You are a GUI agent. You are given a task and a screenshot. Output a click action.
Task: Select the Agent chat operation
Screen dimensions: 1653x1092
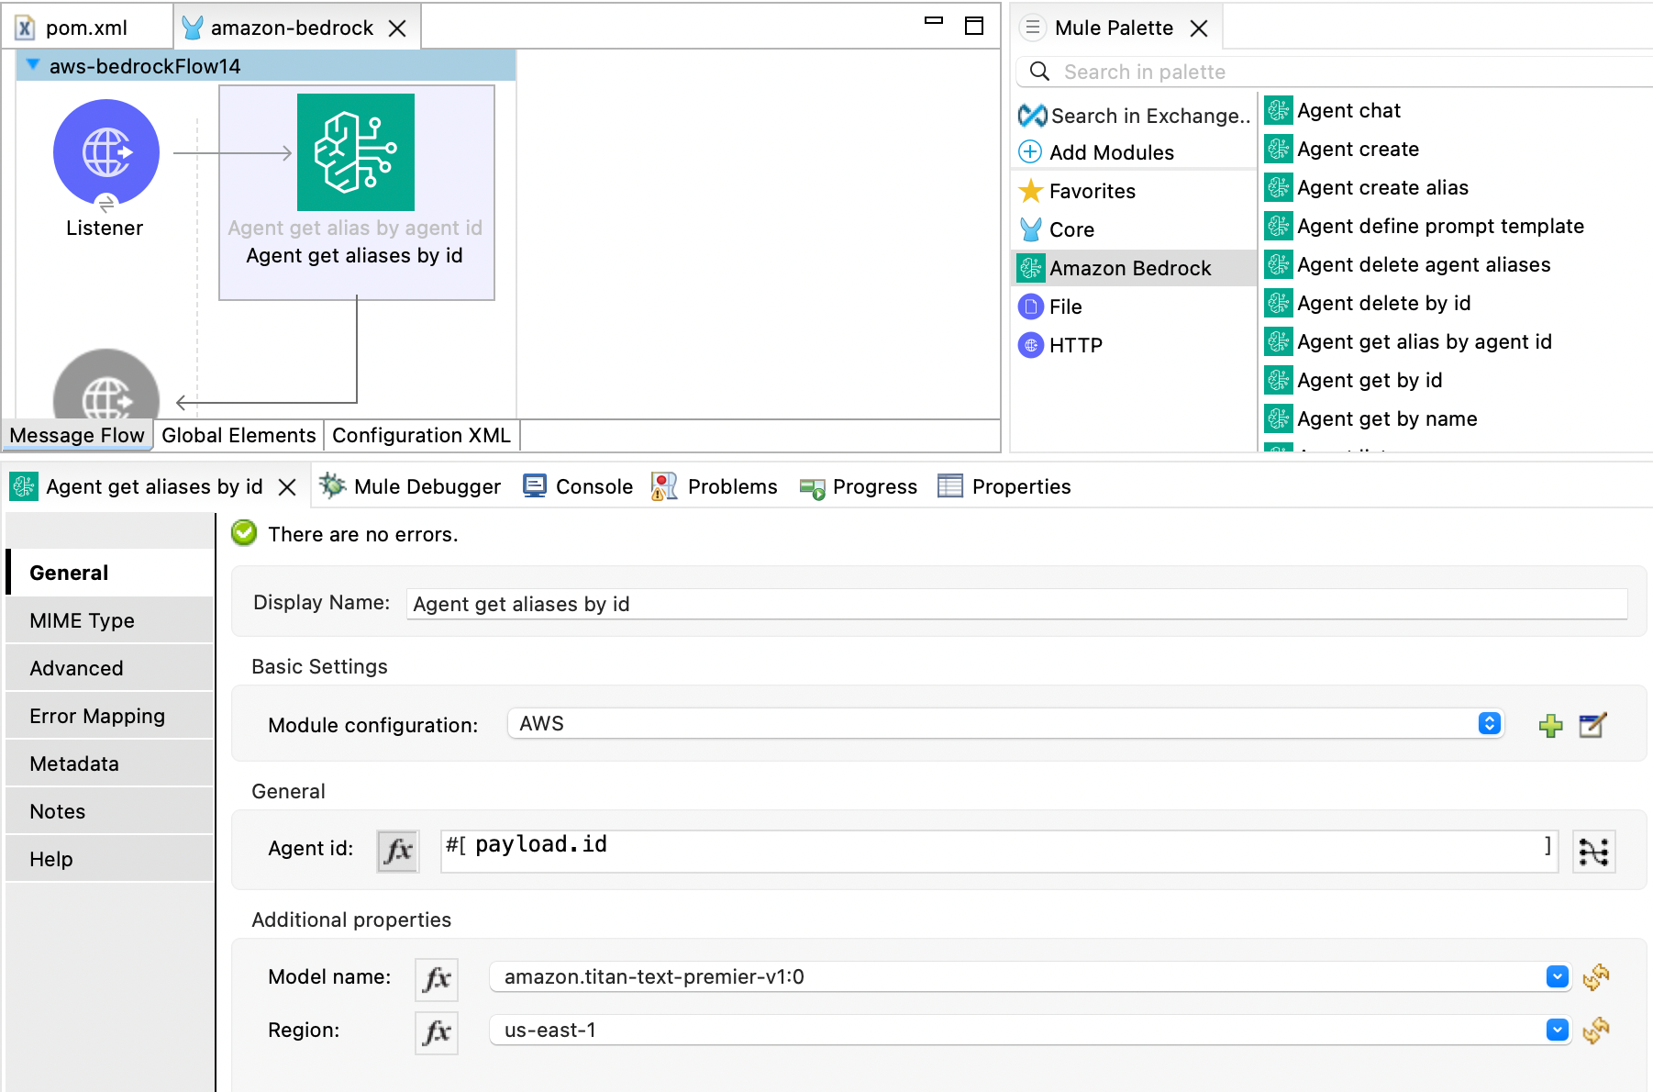[x=1333, y=110]
